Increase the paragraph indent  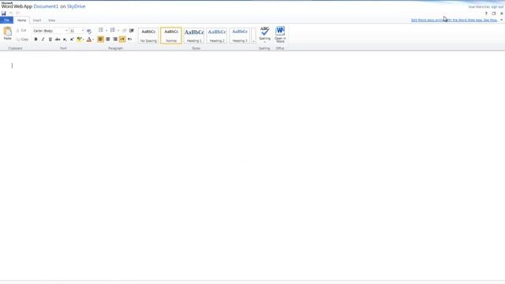132,30
